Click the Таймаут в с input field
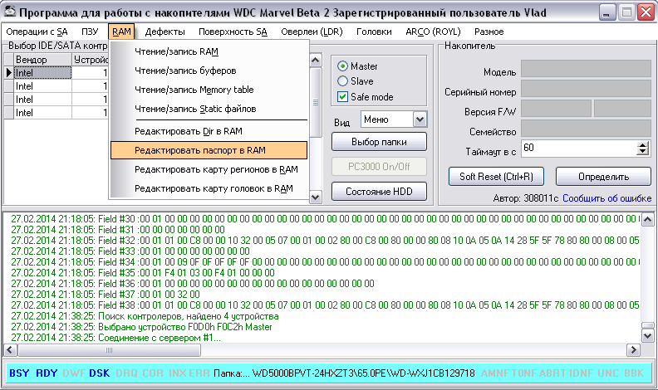Viewport: 658px width, 390px height. tap(579, 149)
